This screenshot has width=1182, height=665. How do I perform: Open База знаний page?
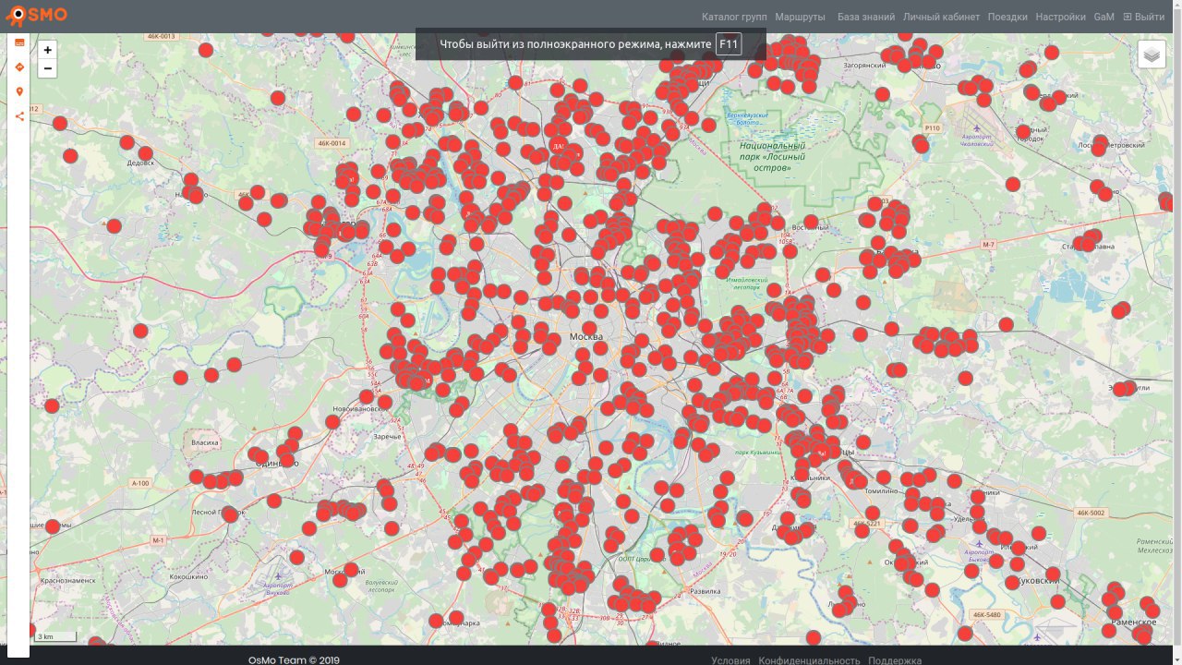(x=865, y=17)
